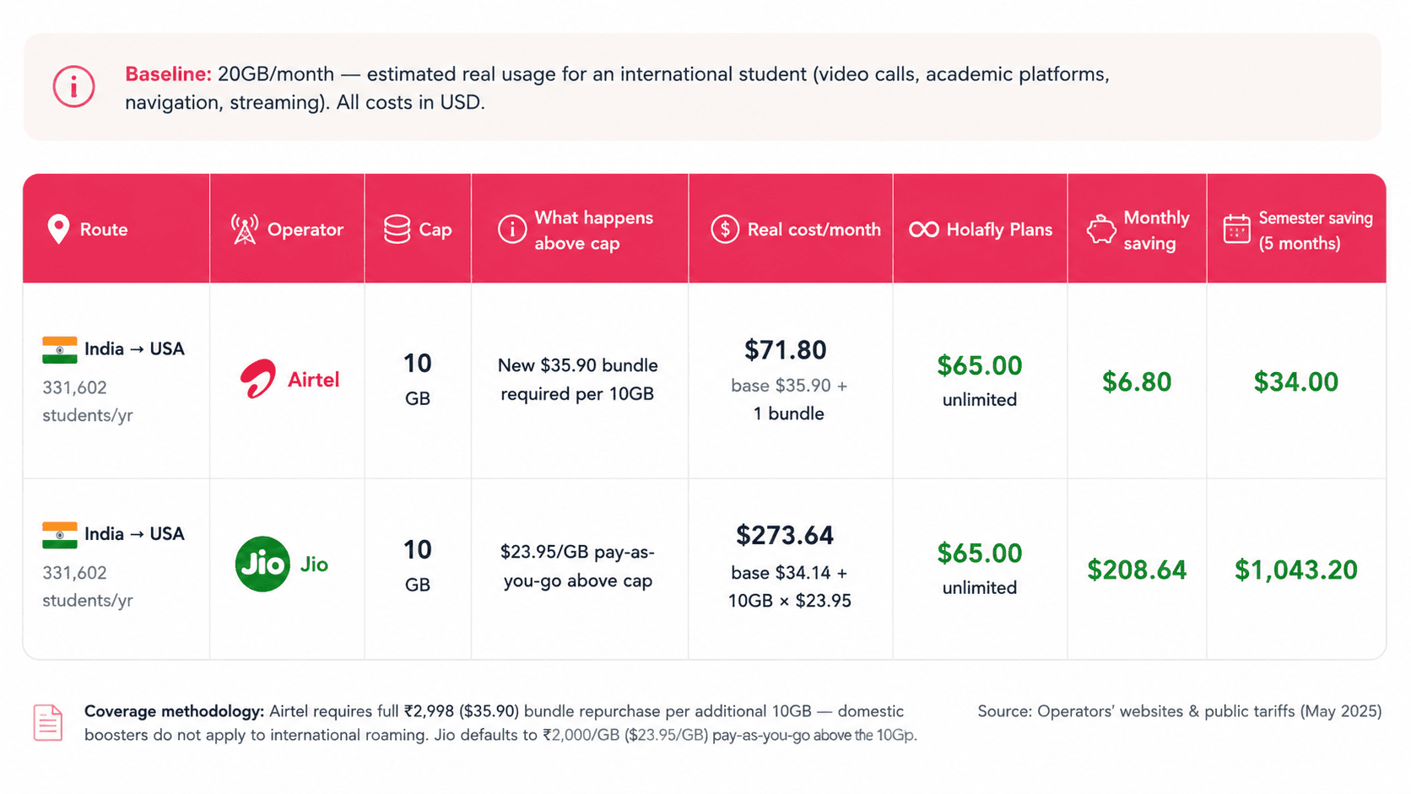Screen dimensions: 1411x794
Task: Click the Source: Operators' websites text
Action: click(x=1180, y=711)
